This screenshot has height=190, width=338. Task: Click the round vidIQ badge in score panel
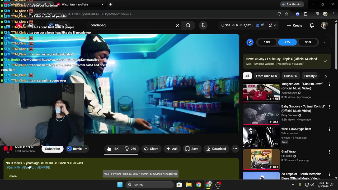(x=250, y=42)
